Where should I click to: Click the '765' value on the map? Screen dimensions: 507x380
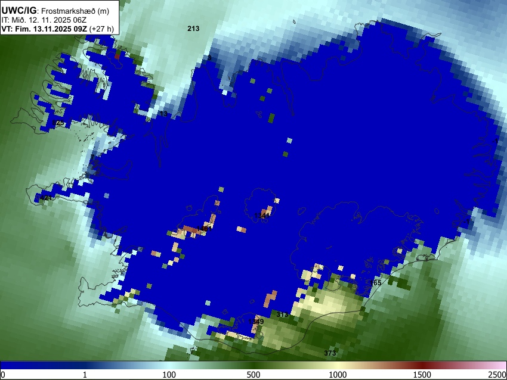pos(376,283)
